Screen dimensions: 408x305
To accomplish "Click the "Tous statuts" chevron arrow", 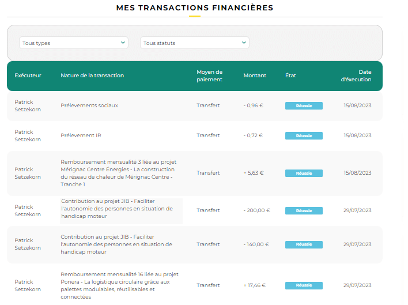I will 244,43.
